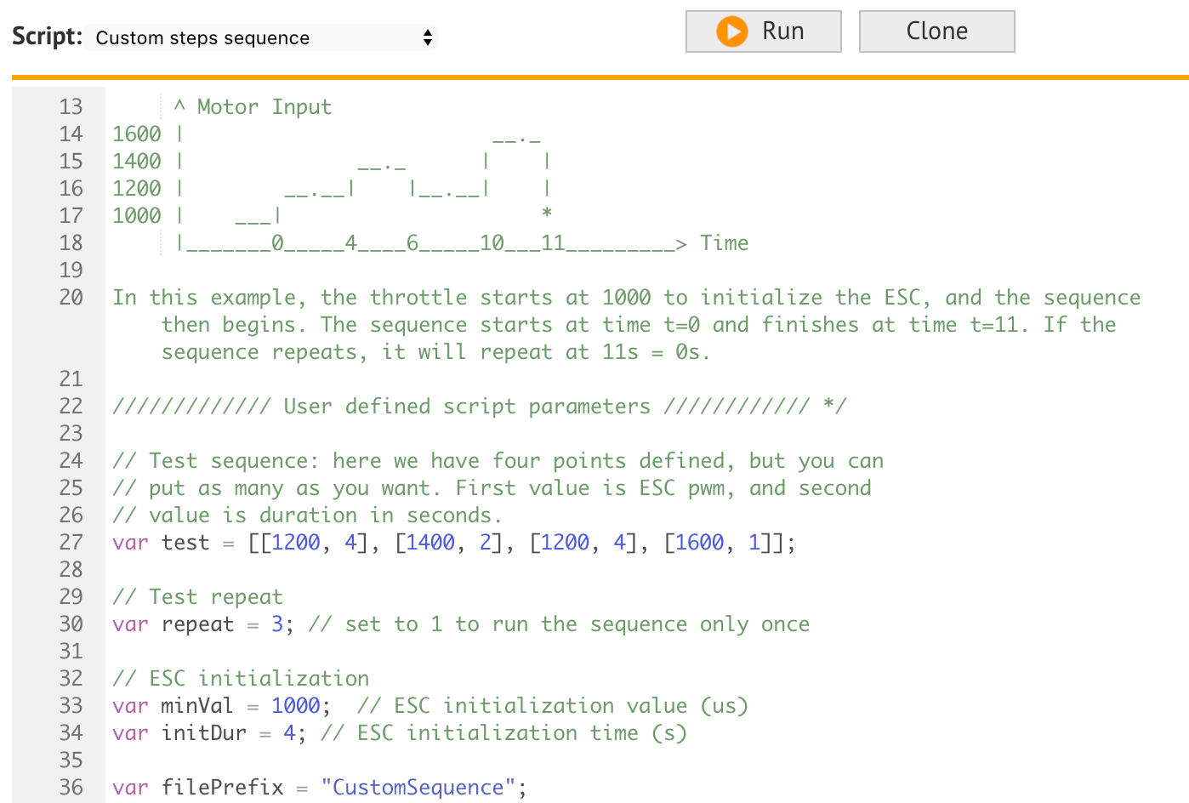Run the custom steps sequence script
Image resolution: width=1189 pixels, height=803 pixels.
click(x=763, y=31)
